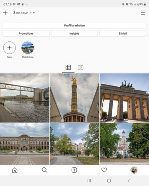Tap Android back navigation arrow

coord(129,181)
